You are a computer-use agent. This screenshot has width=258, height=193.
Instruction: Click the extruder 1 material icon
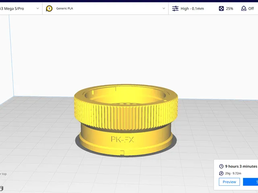click(49, 8)
